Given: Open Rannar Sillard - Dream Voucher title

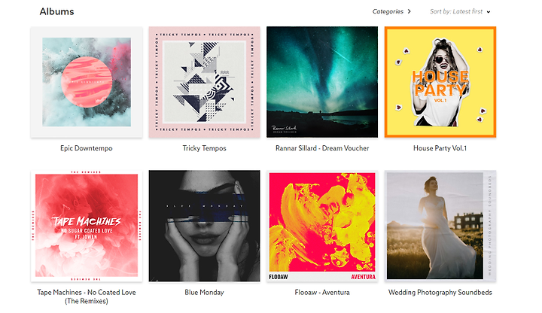Looking at the screenshot, I should click(x=322, y=148).
